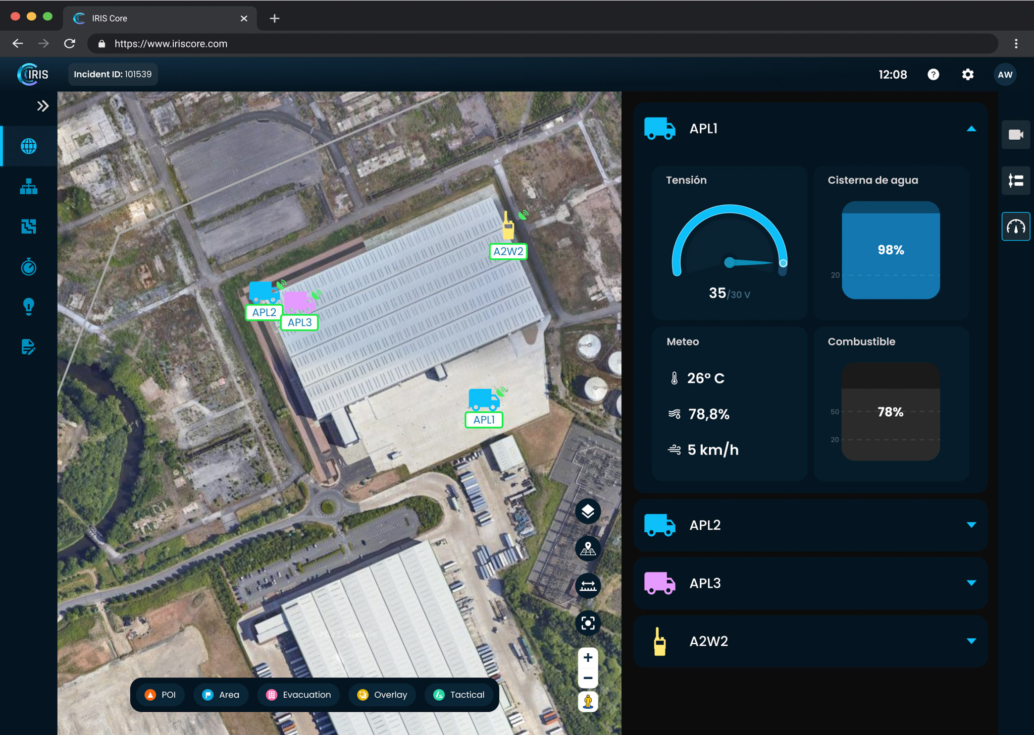This screenshot has height=735, width=1034.
Task: Open the globe map view in sidebar
Action: coord(29,146)
